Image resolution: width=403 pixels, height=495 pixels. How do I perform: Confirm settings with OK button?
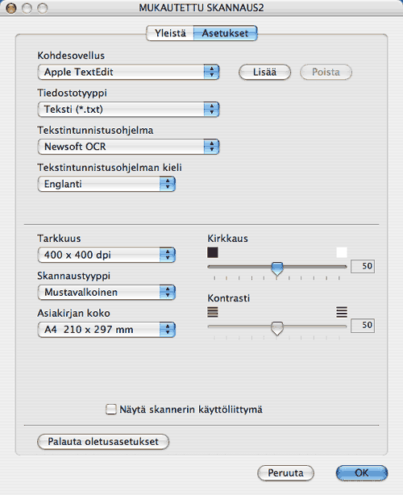(x=362, y=473)
